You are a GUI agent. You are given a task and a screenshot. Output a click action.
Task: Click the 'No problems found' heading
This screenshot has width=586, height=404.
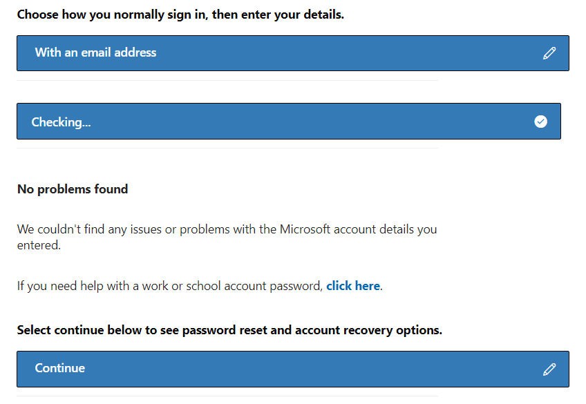point(73,189)
